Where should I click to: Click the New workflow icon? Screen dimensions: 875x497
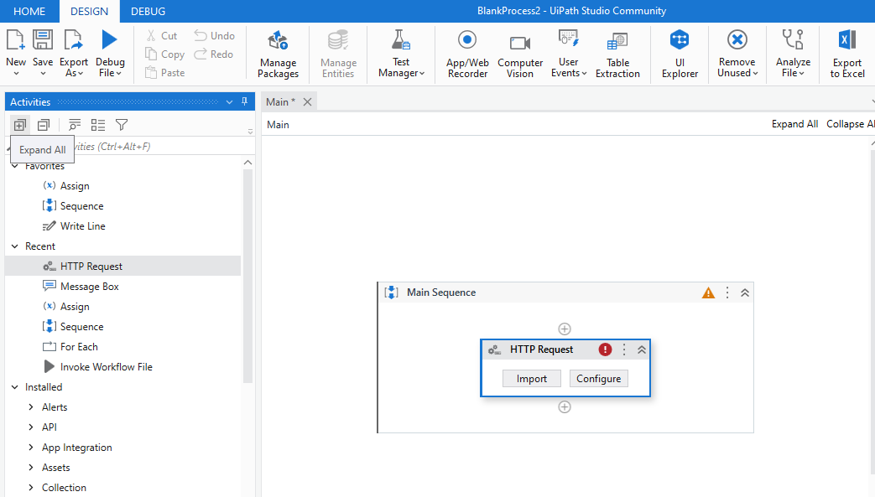coord(16,40)
